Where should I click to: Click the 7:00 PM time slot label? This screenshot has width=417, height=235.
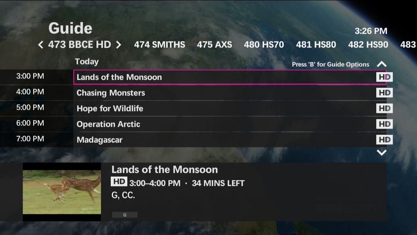point(30,139)
